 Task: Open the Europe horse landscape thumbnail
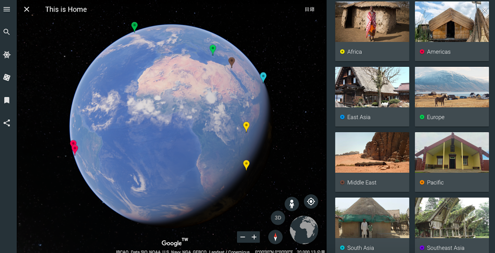click(x=452, y=87)
